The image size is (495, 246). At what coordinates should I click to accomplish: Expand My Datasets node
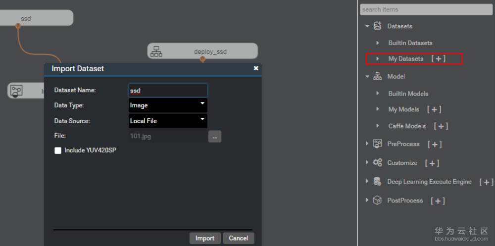[378, 58]
